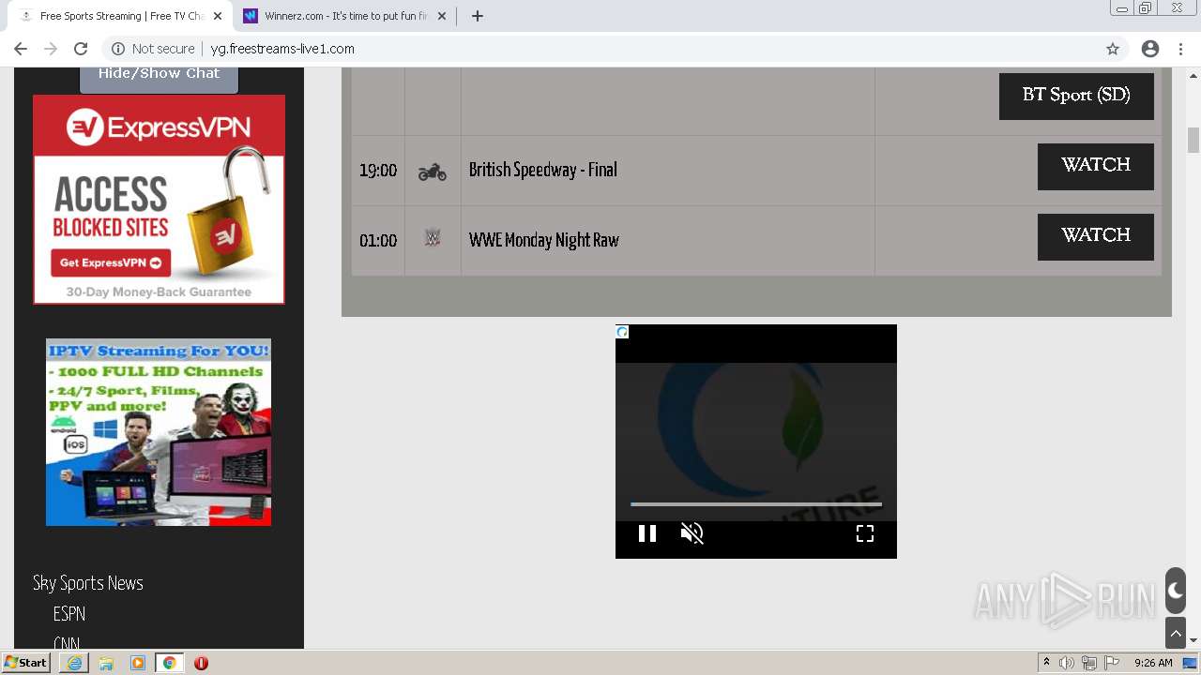The width and height of the screenshot is (1201, 675).
Task: Open Windows Explorer folder from taskbar
Action: [x=106, y=663]
